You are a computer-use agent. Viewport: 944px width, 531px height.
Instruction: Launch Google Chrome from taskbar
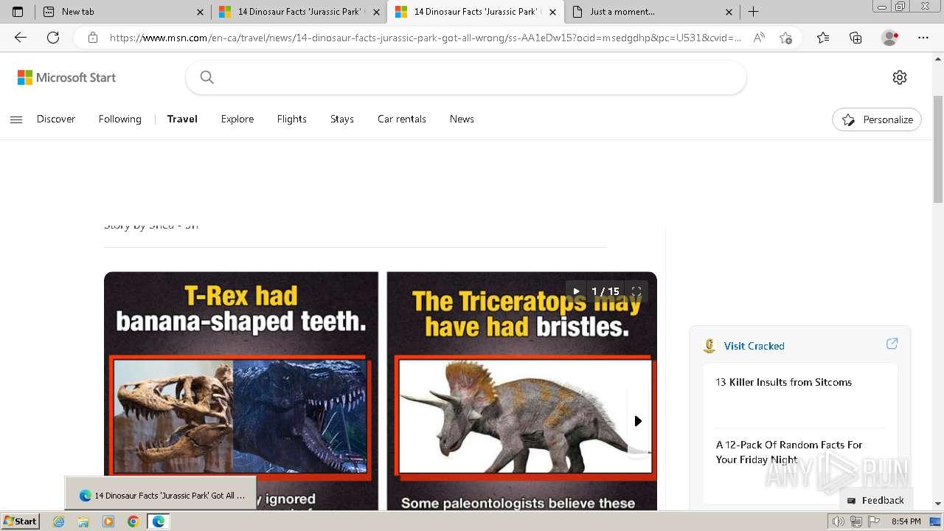point(133,521)
